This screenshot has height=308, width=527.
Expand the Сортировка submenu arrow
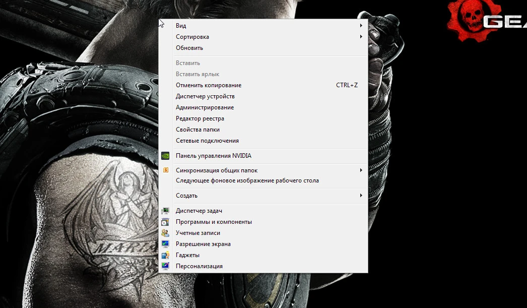click(361, 37)
